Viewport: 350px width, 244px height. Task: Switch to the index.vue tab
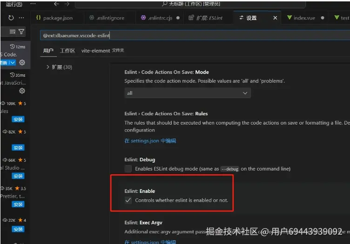pos(304,18)
